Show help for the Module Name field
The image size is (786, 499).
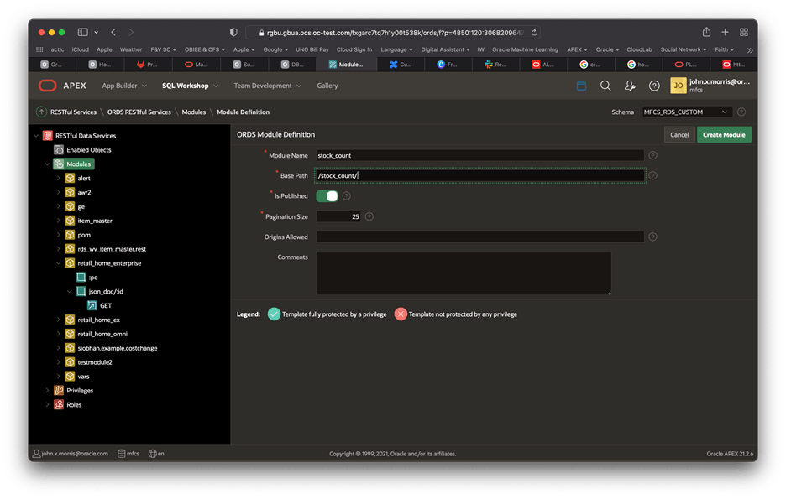(x=652, y=156)
